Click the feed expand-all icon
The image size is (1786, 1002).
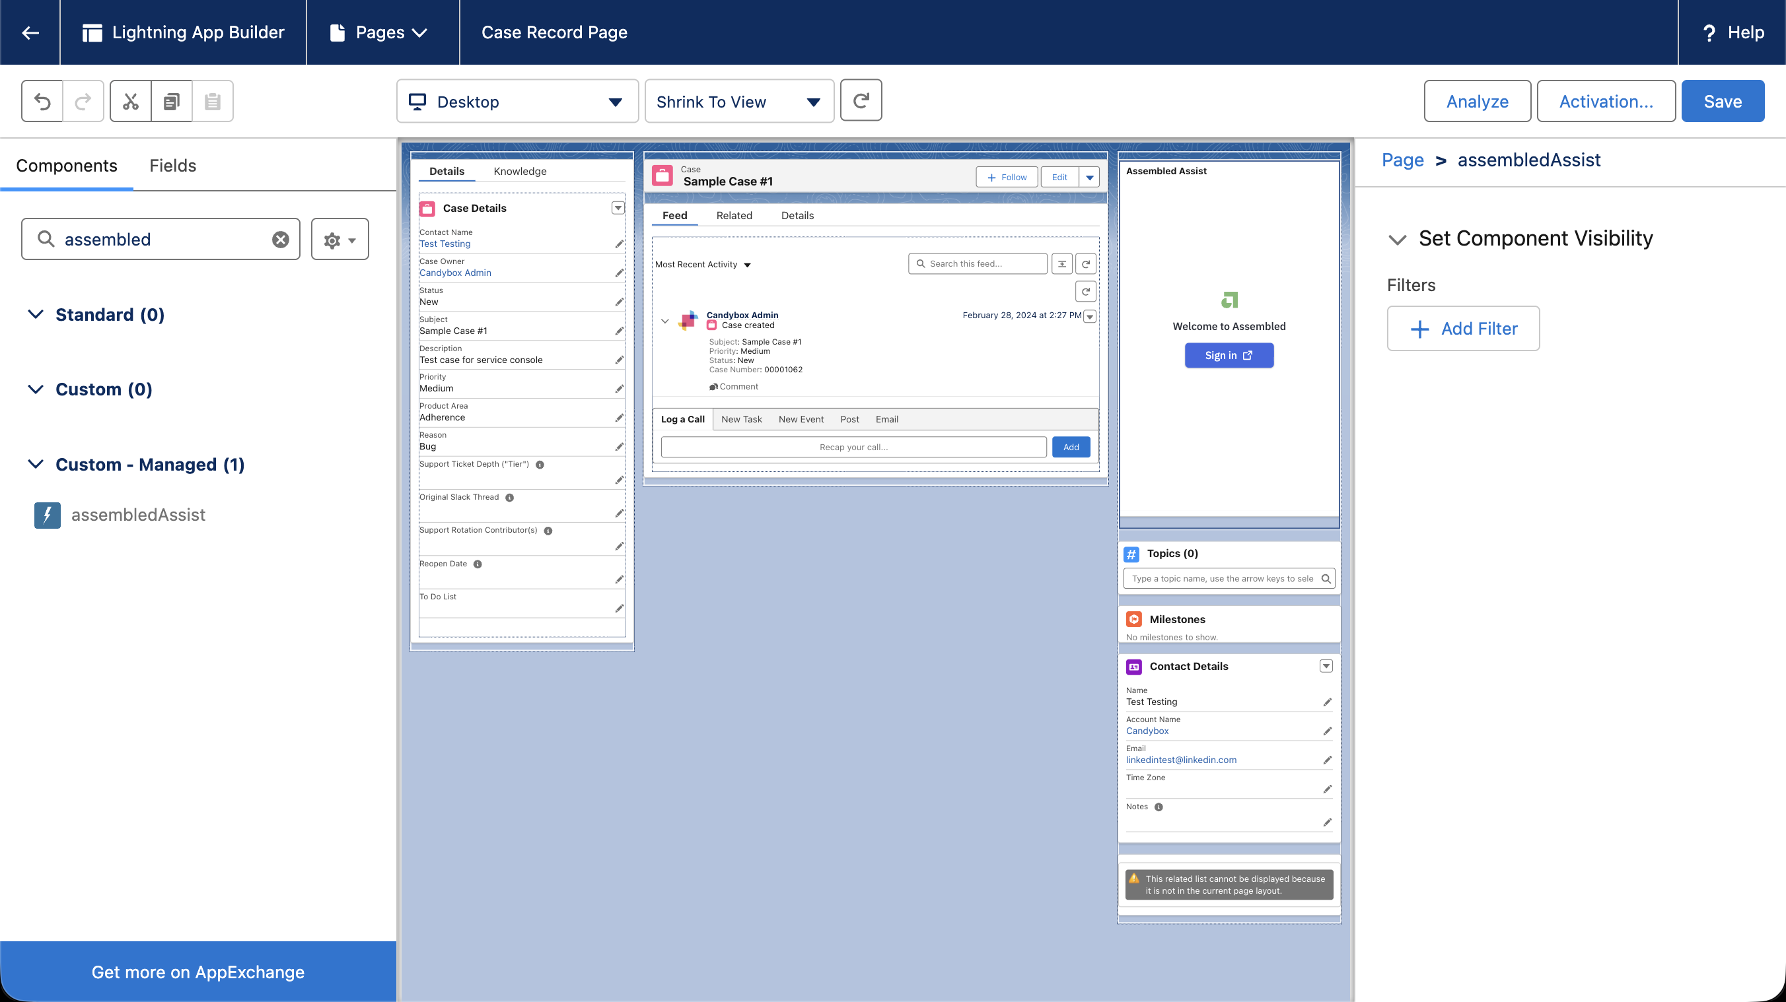point(1061,263)
